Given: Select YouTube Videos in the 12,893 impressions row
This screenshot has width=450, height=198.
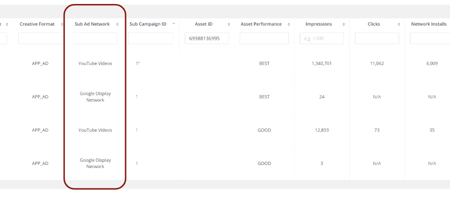Looking at the screenshot, I should 95,130.
